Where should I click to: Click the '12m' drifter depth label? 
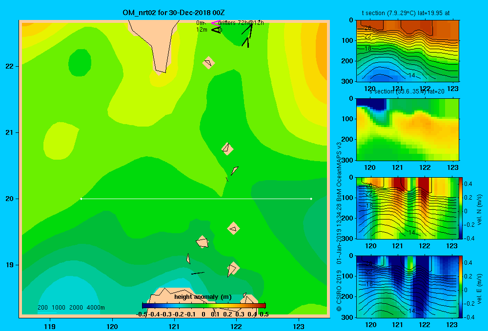[202, 30]
